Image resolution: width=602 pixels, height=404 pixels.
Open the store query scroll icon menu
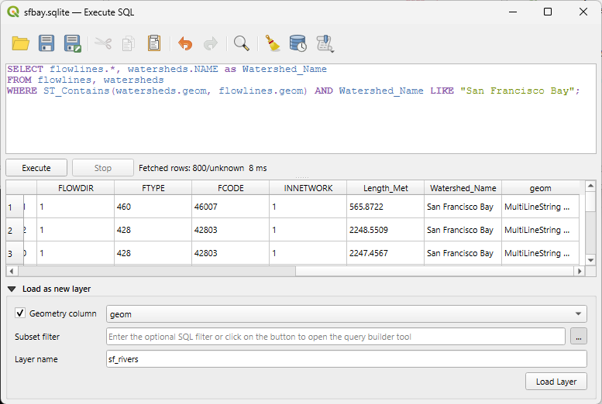click(x=325, y=43)
